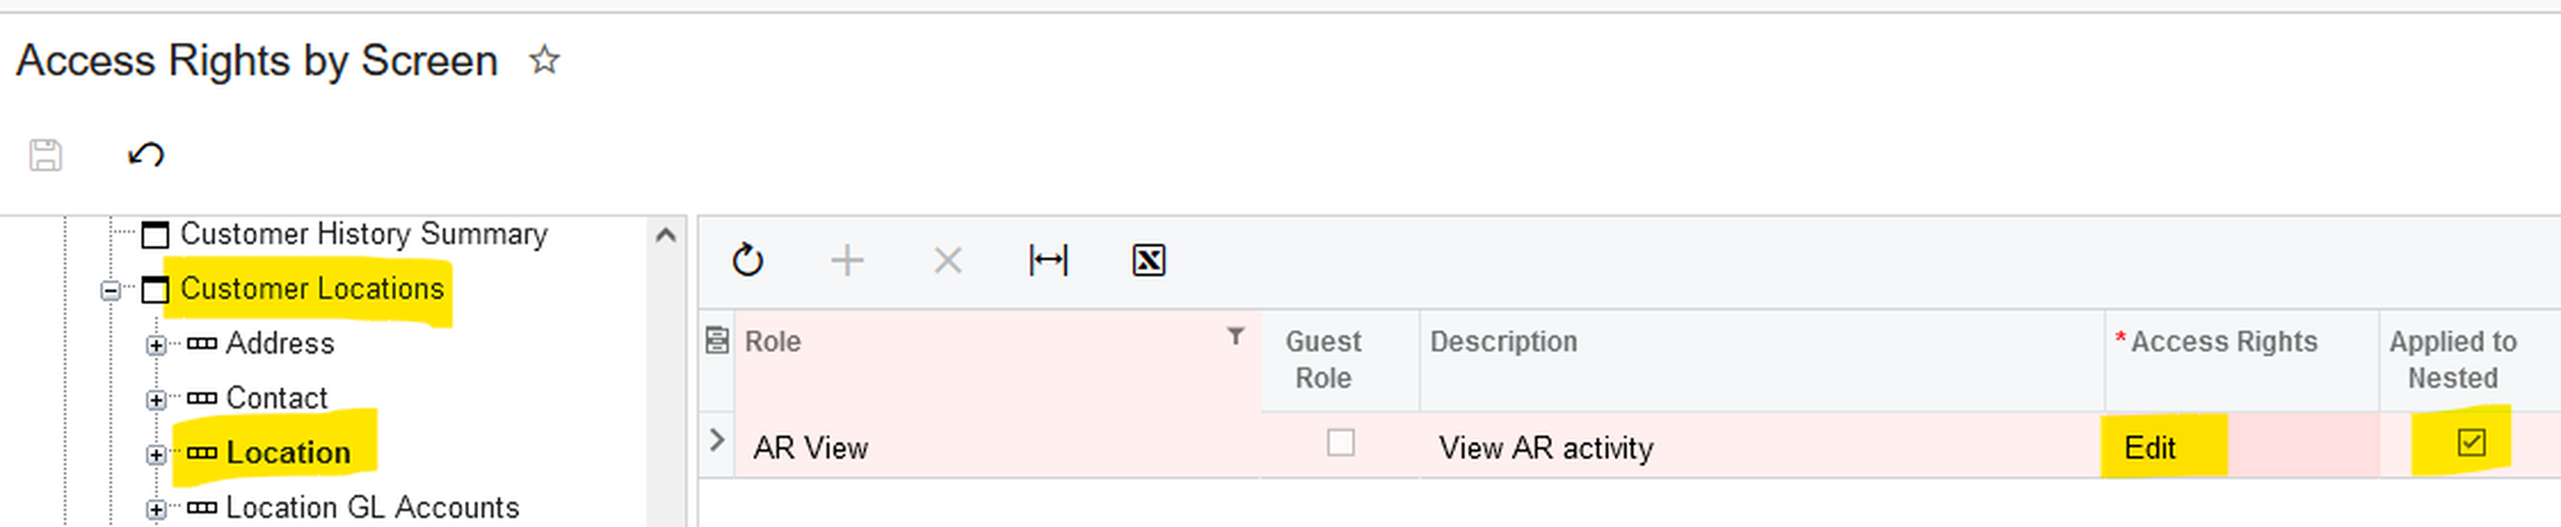Image resolution: width=2561 pixels, height=527 pixels.
Task: Expand the Address tree node
Action: coord(156,345)
